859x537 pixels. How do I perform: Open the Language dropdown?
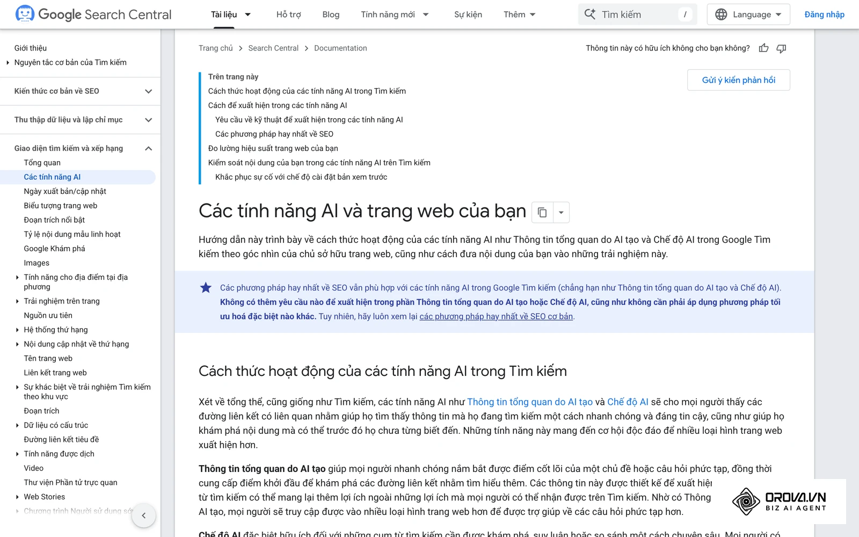[x=748, y=14]
